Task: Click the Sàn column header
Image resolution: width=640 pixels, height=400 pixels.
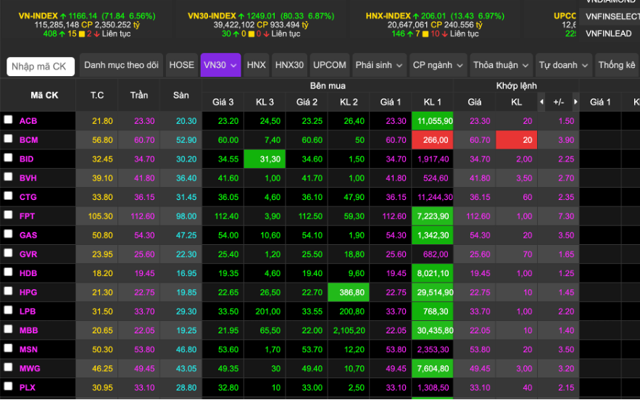Action: (180, 95)
